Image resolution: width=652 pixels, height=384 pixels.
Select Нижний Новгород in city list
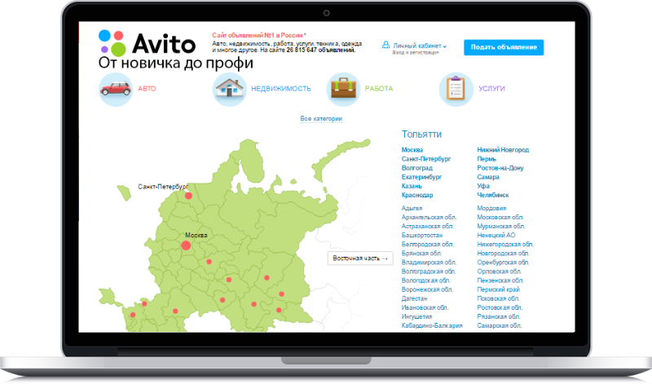503,150
